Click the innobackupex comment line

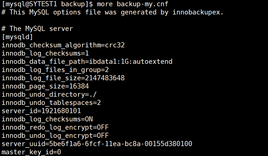112,12
